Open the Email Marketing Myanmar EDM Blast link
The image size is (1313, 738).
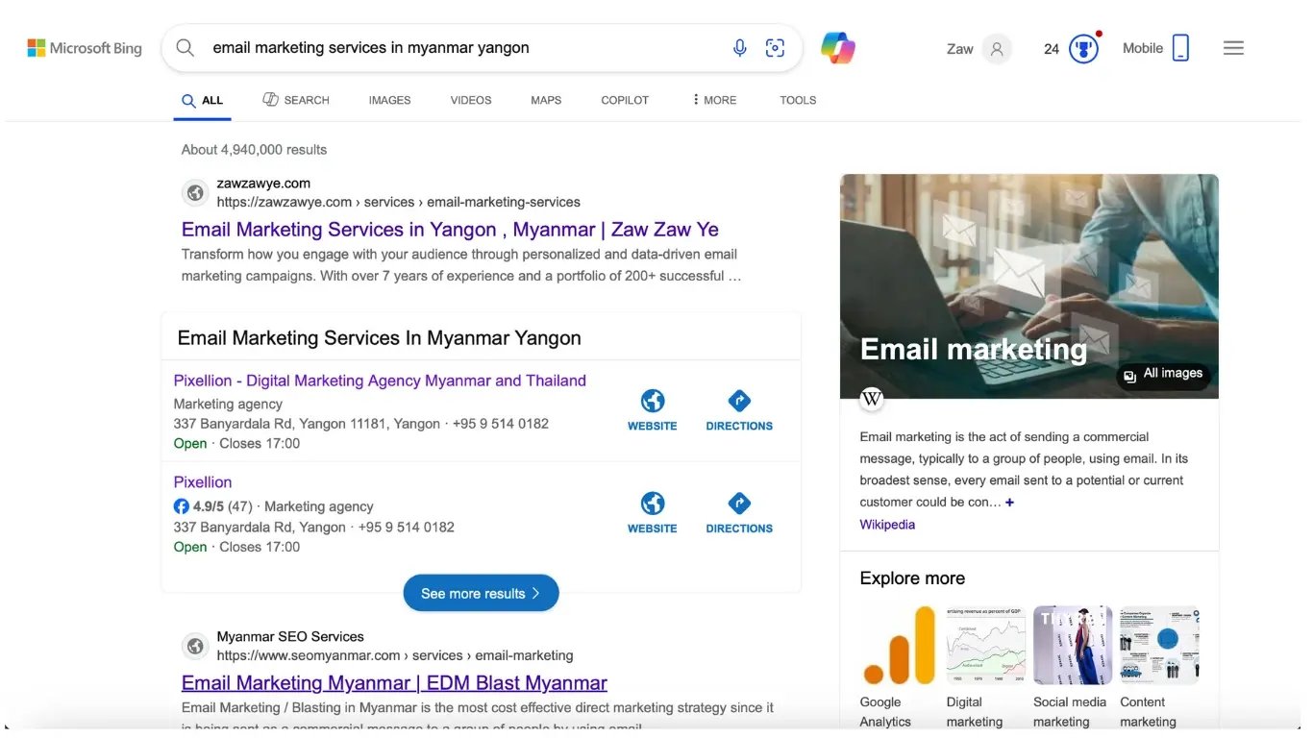[394, 682]
